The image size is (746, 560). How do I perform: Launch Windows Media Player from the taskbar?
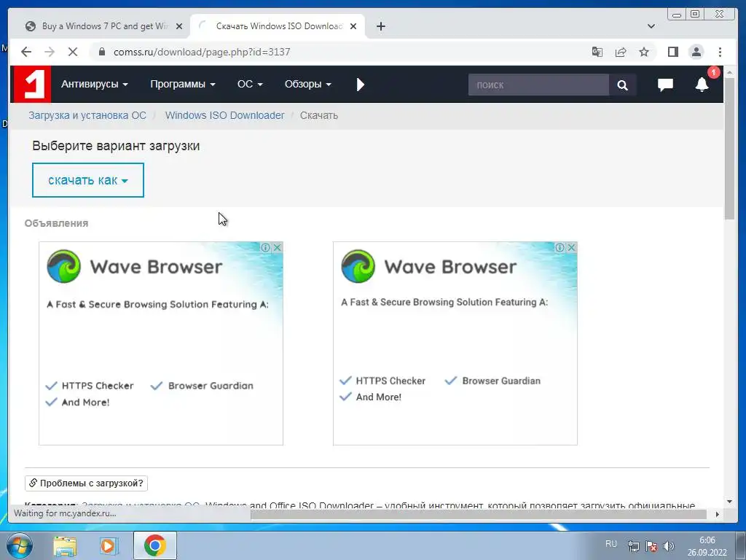point(109,545)
